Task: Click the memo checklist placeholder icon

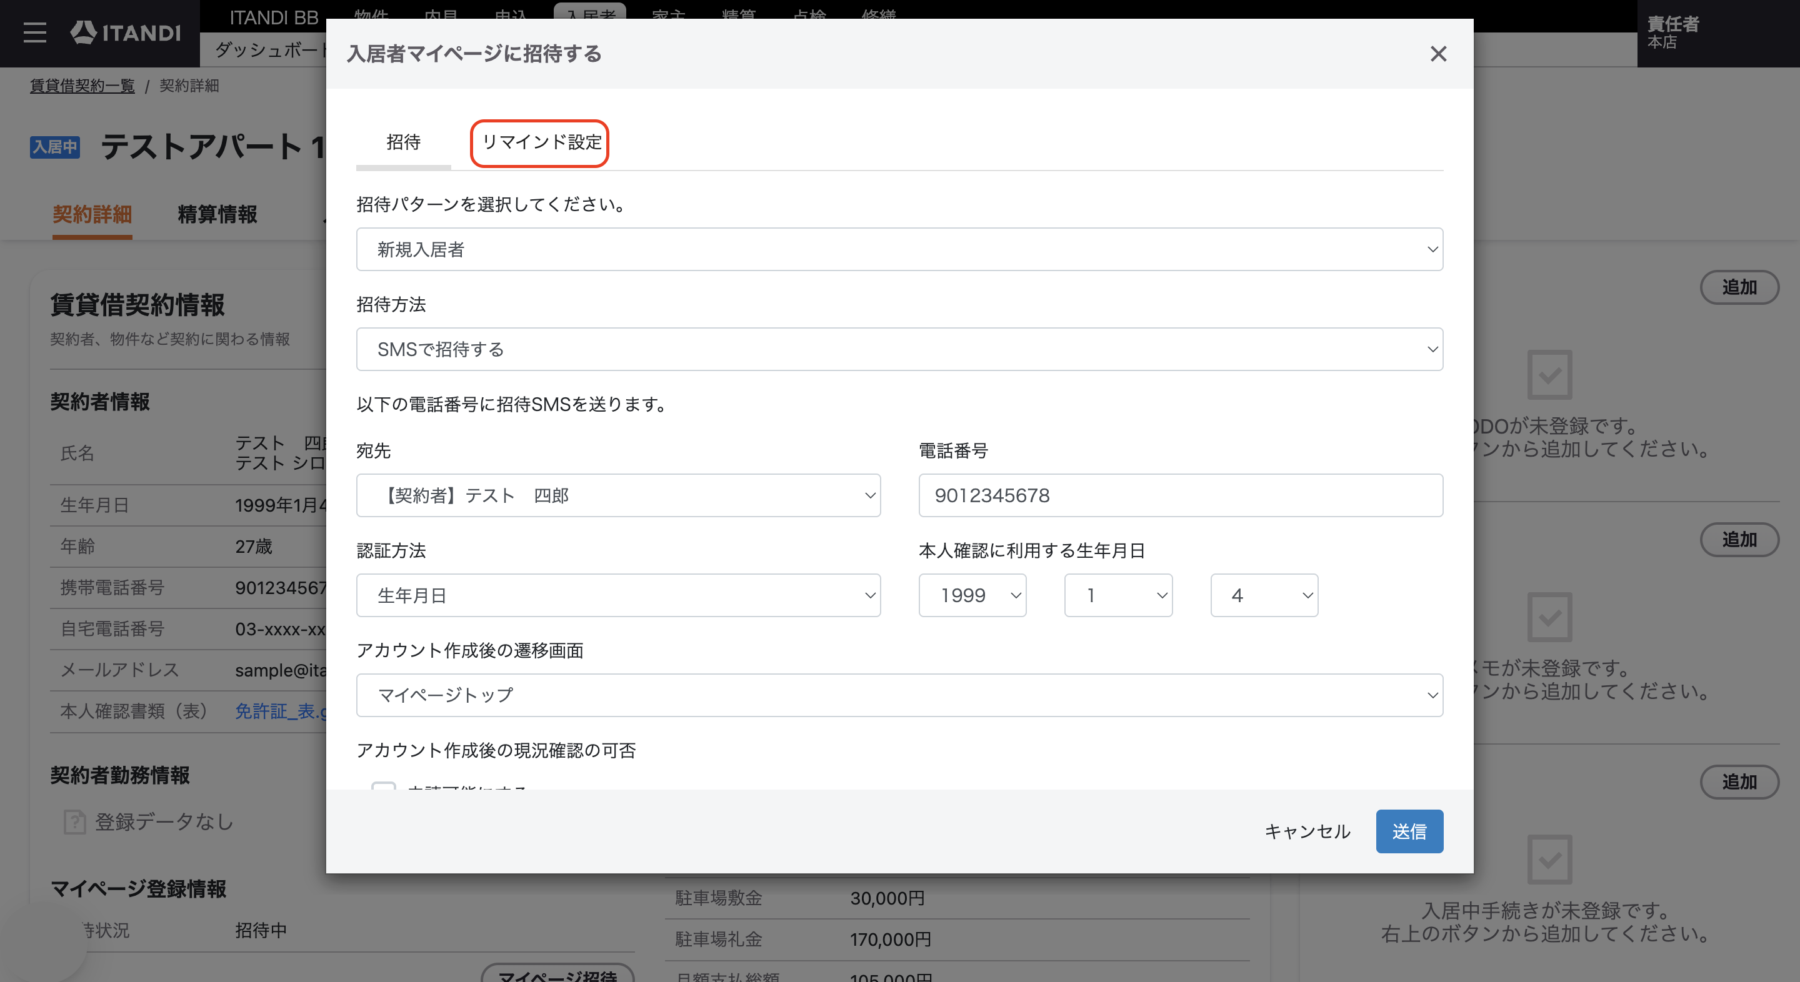Action: pos(1549,617)
